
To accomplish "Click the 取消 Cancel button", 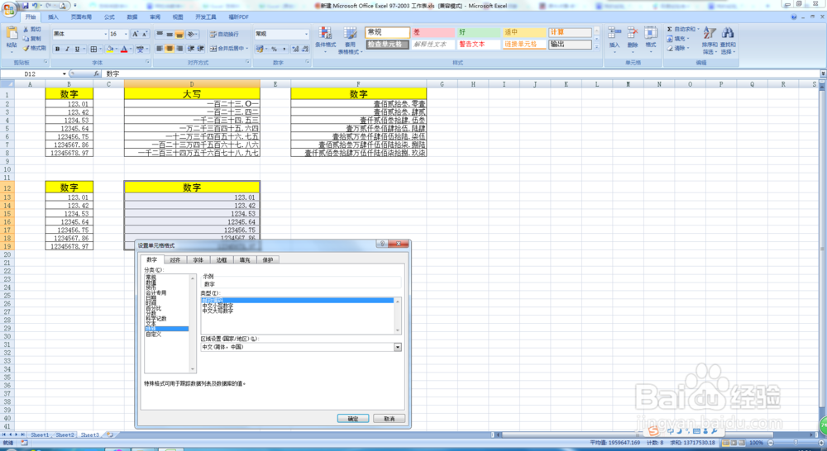I will coord(390,418).
